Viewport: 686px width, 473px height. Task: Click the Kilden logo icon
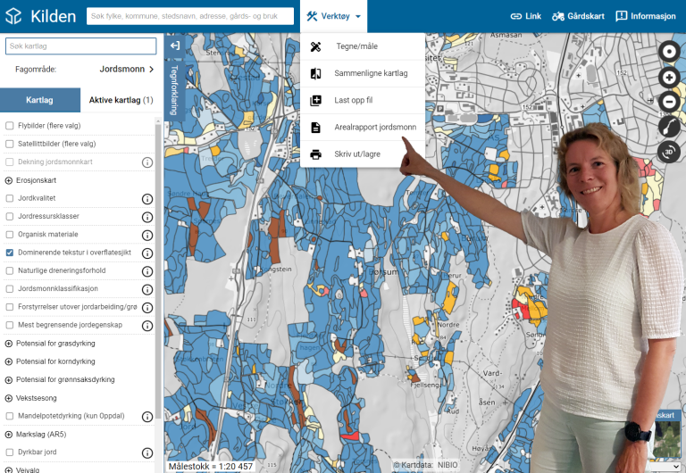pyautogui.click(x=13, y=16)
